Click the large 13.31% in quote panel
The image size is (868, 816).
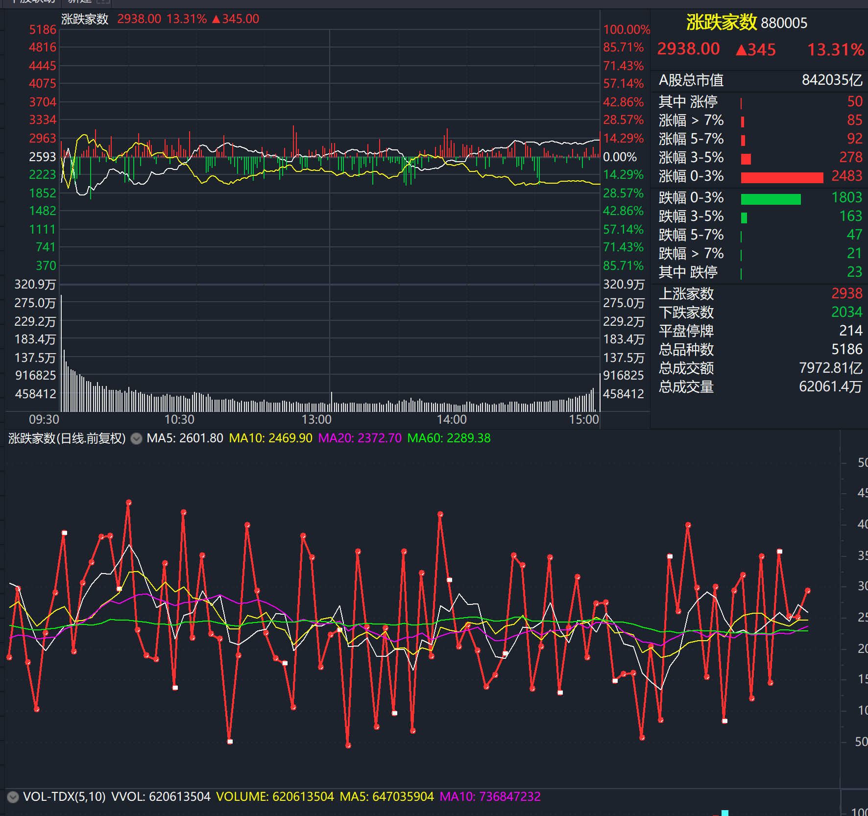point(835,49)
